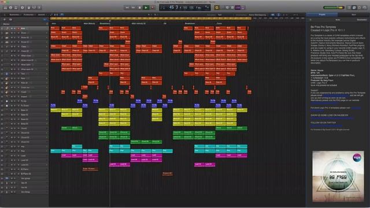Select the B.Piano 02 region in the arrangement

167,173
